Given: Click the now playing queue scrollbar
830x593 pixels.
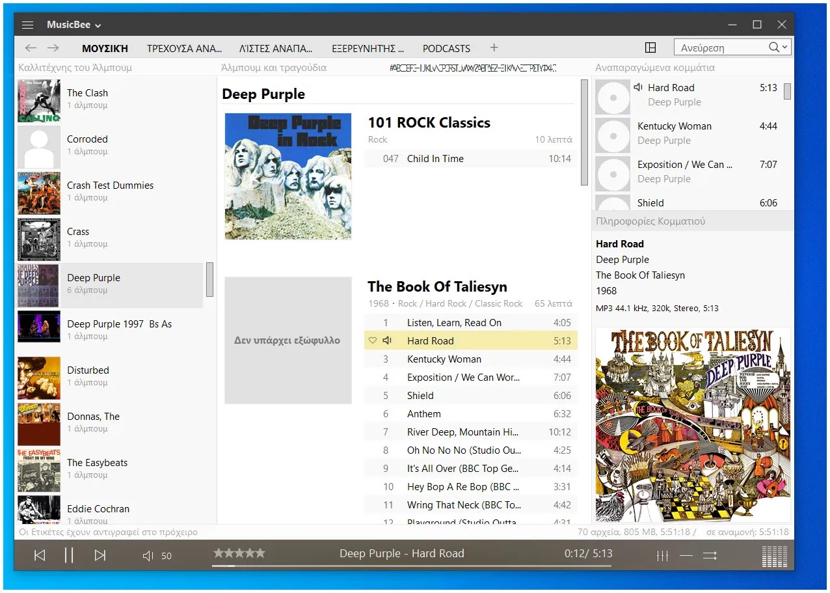Looking at the screenshot, I should pyautogui.click(x=787, y=91).
